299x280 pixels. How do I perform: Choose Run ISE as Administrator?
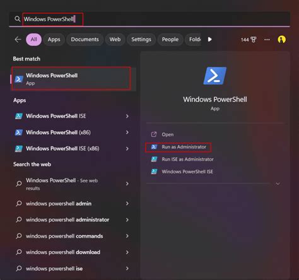[x=187, y=159]
